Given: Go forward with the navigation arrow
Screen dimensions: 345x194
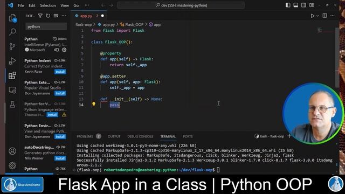Looking at the screenshot, I should [111, 5].
